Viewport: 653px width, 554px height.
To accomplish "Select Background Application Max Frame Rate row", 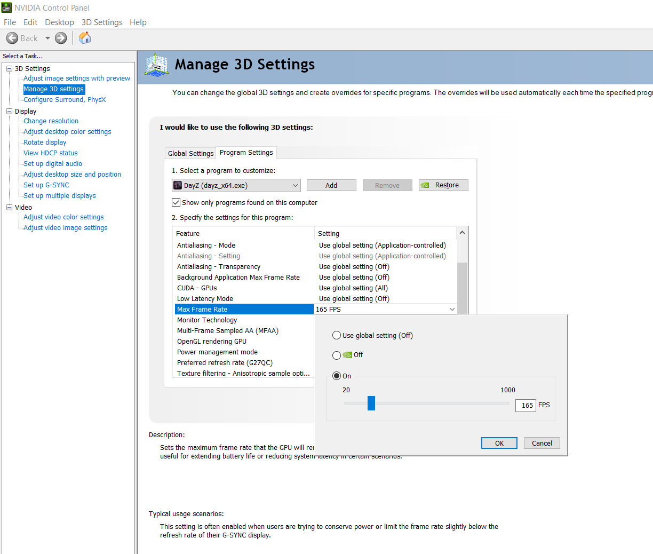I will (x=316, y=277).
